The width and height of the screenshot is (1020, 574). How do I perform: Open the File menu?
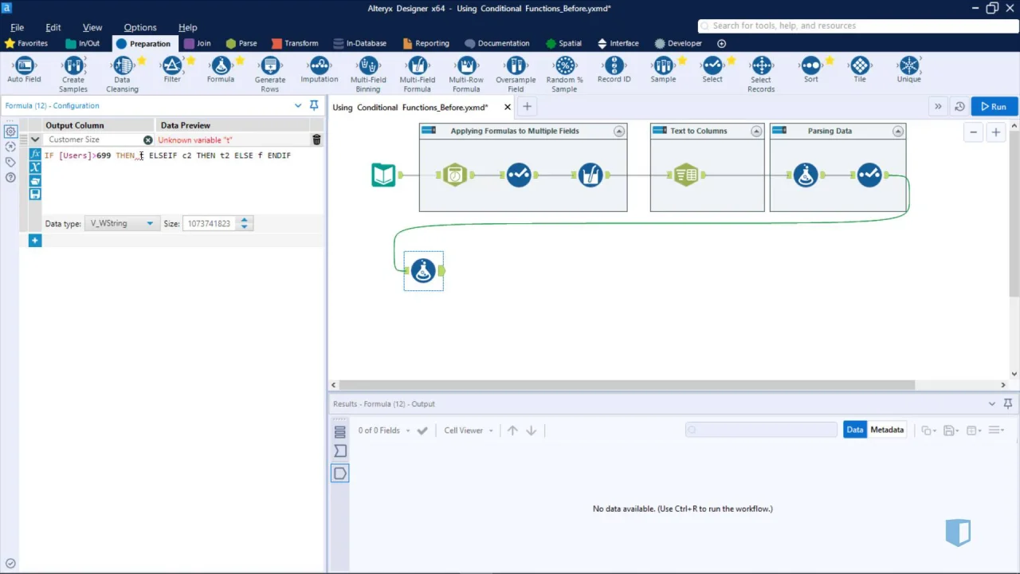(17, 27)
